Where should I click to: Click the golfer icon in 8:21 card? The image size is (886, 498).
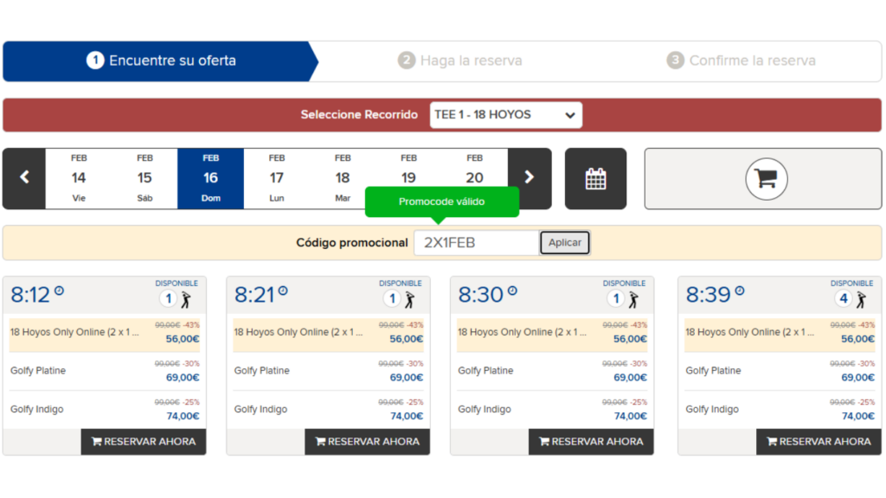[409, 299]
